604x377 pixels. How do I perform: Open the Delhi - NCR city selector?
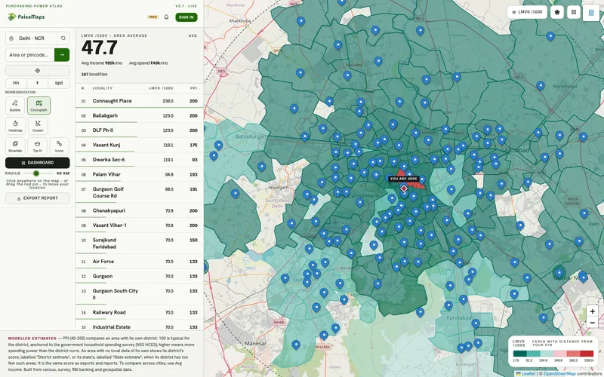click(32, 38)
